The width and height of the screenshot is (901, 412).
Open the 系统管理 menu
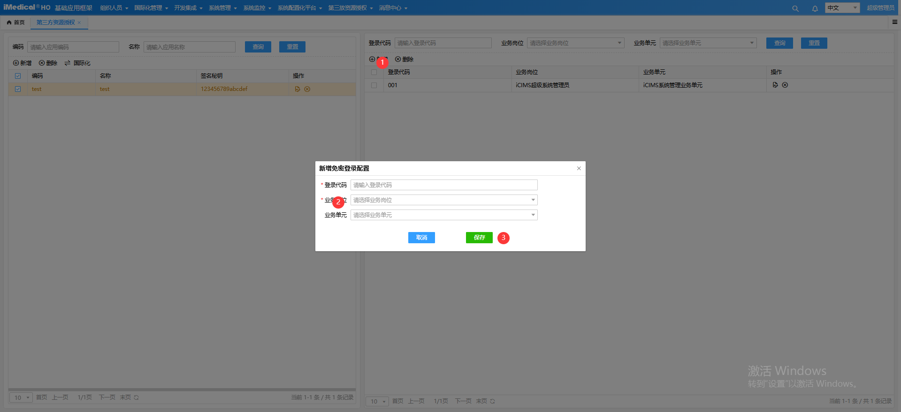tap(222, 8)
